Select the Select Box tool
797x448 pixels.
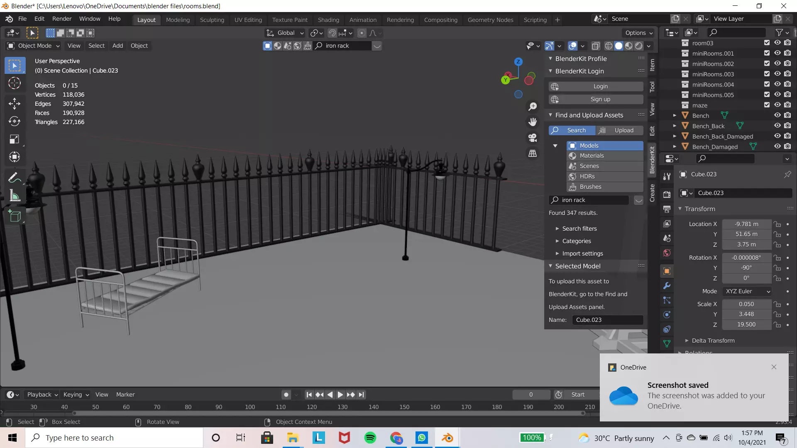coord(15,66)
